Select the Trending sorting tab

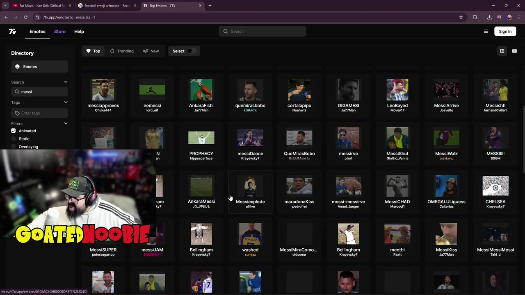[122, 51]
